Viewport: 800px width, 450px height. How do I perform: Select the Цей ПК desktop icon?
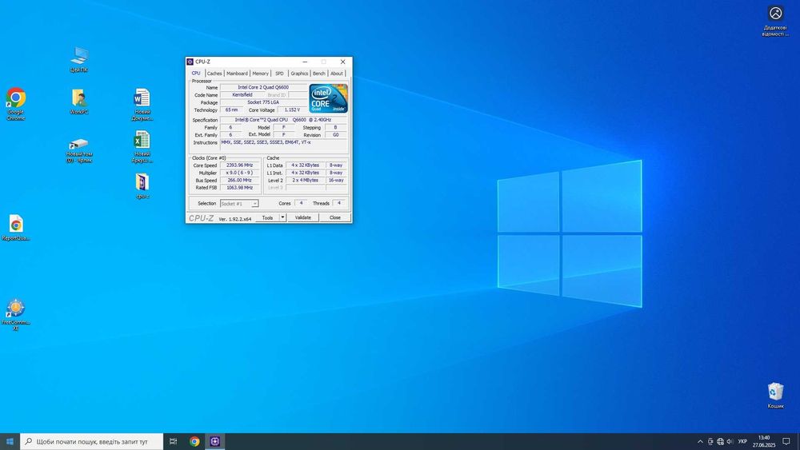point(79,57)
